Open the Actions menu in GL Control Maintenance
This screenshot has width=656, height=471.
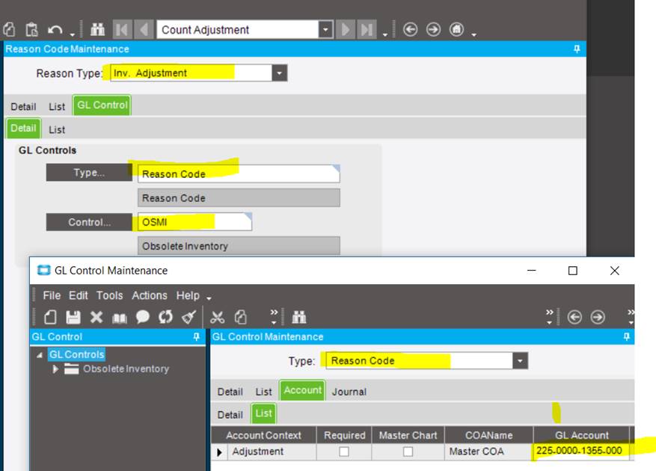150,295
